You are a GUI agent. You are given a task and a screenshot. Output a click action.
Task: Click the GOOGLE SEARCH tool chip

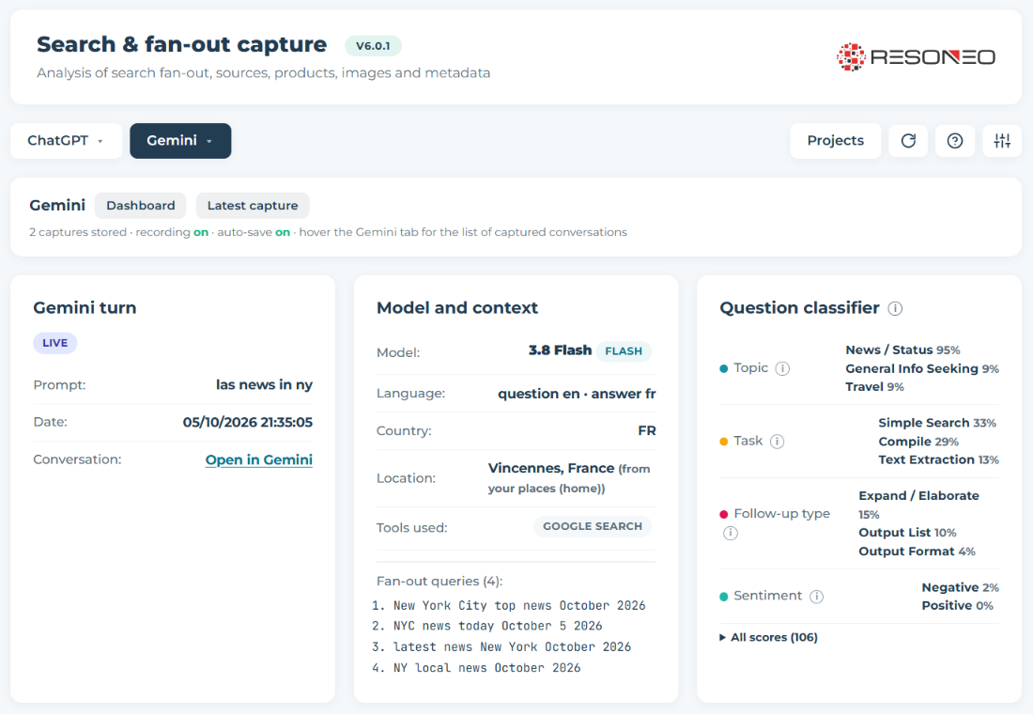pyautogui.click(x=593, y=526)
